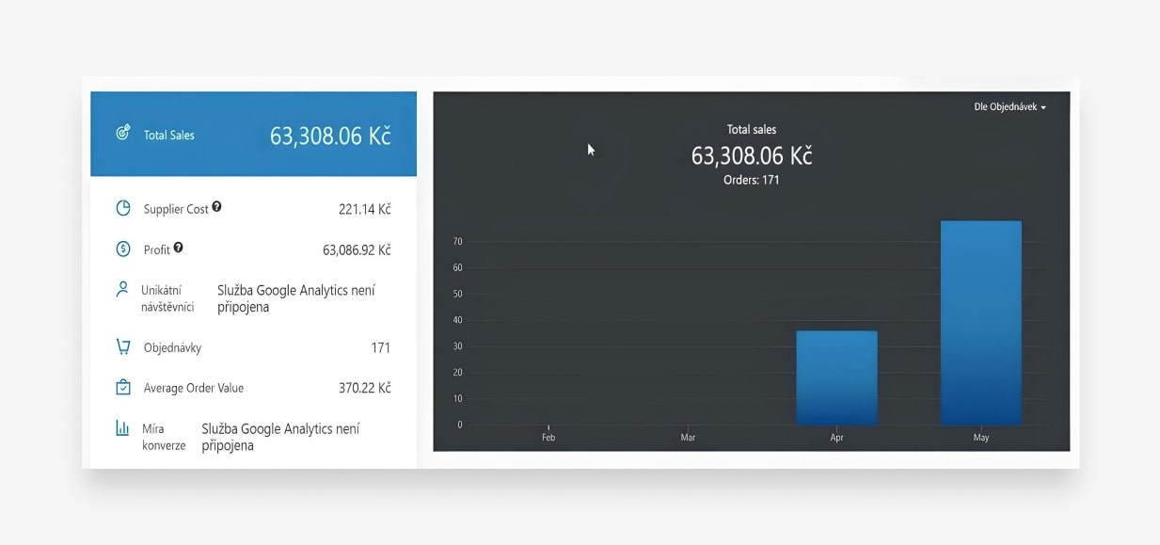Select the Apr bar in the chart
Screen dimensions: 1160x545
point(836,377)
